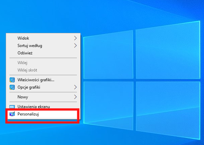
Task: Select Ustawienia ekranu from the menu
Action: 43,107
